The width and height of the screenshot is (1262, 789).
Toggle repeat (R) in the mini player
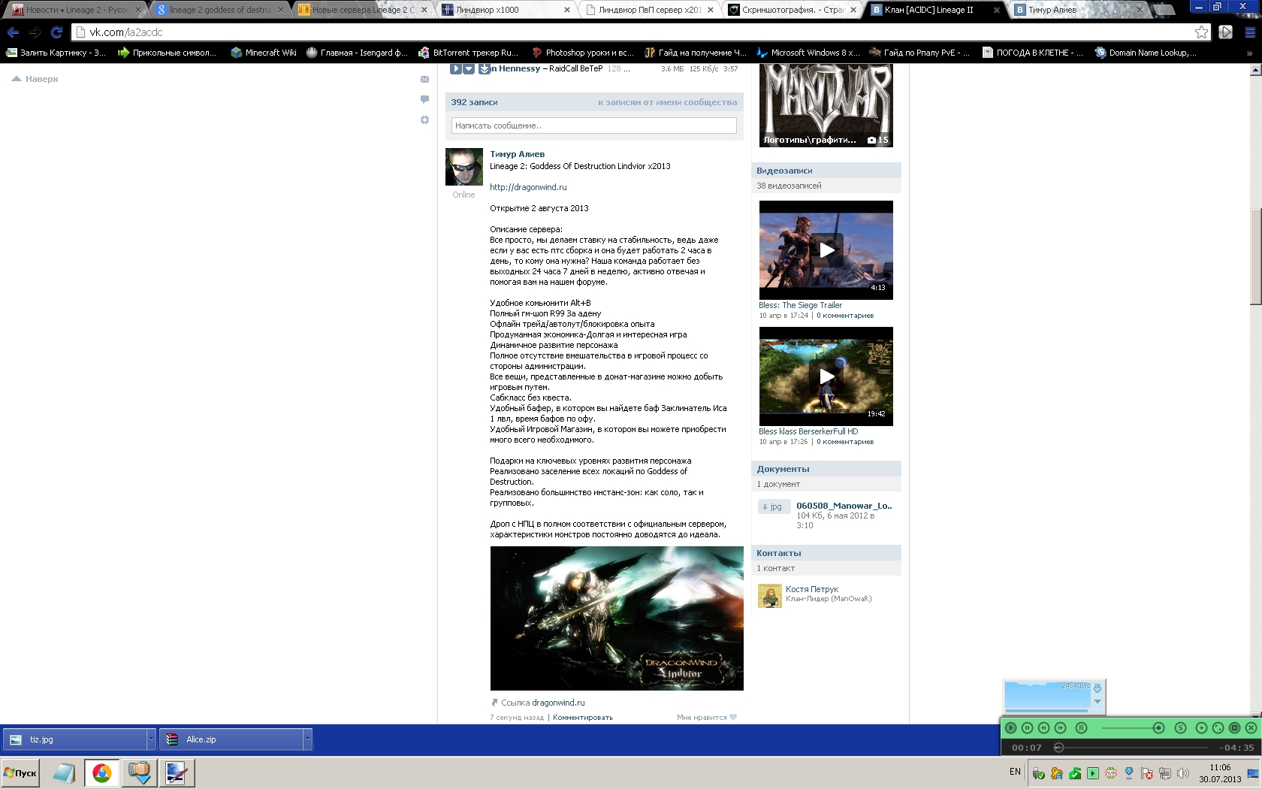pos(1081,727)
